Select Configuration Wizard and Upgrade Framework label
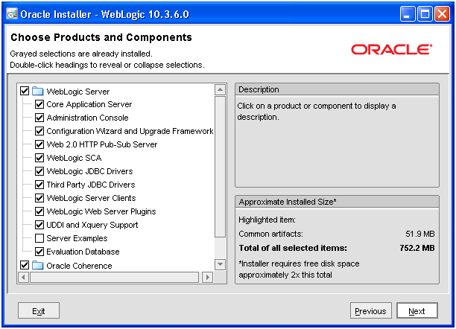Screen dimensions: 456x329 (130, 131)
